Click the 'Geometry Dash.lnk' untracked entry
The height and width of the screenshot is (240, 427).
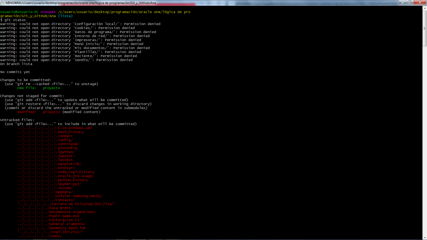tap(52, 228)
